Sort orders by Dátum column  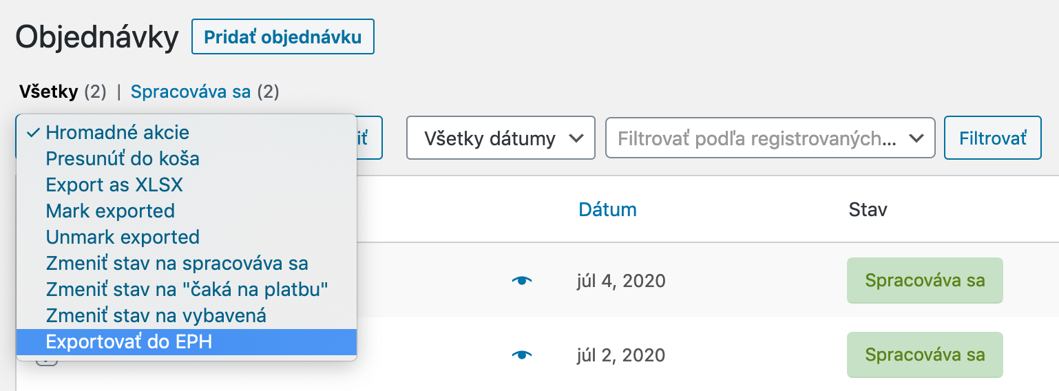pyautogui.click(x=607, y=209)
